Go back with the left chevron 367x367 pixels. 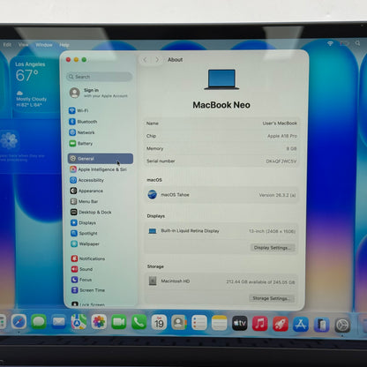[x=145, y=60]
